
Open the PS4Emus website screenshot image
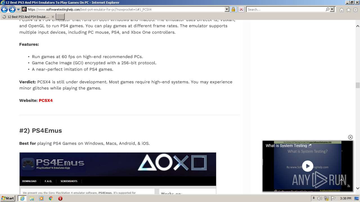click(118, 173)
